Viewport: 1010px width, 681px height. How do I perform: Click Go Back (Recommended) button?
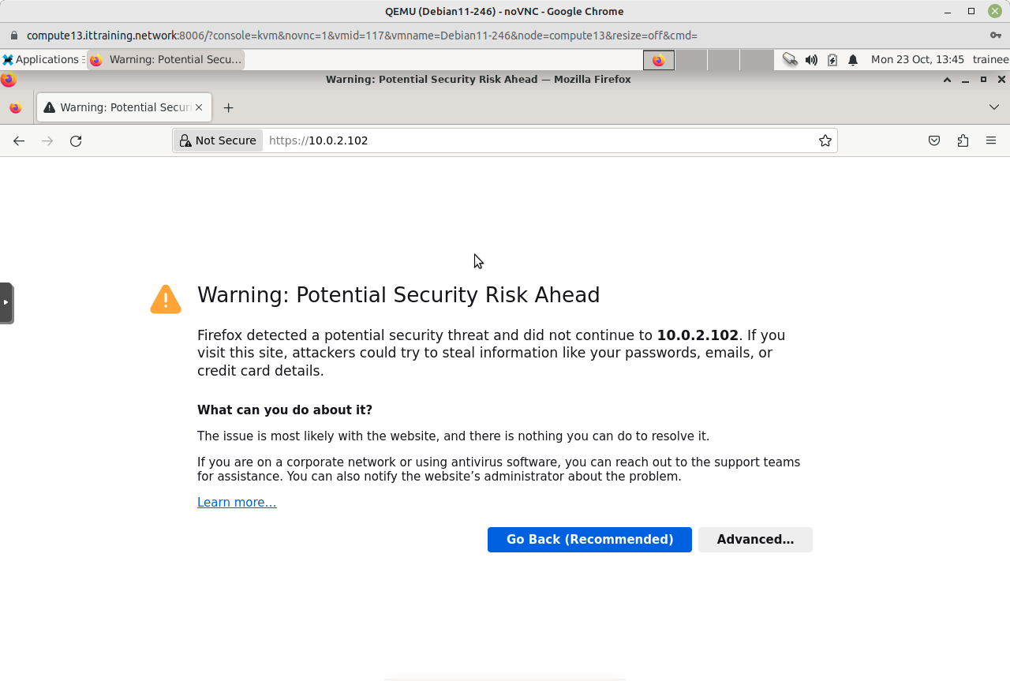click(x=589, y=540)
